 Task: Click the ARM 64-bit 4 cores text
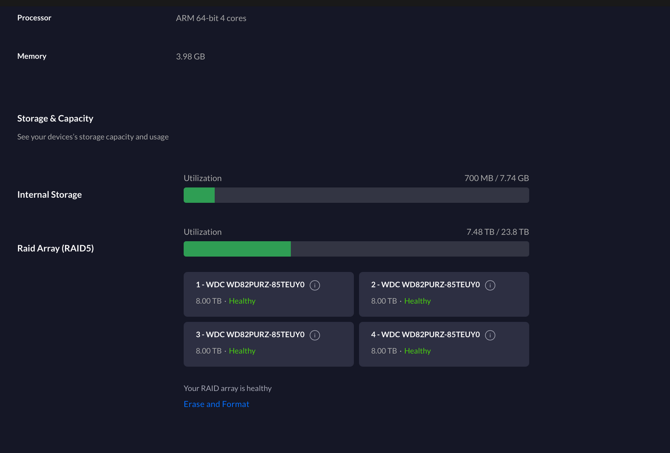pos(211,18)
